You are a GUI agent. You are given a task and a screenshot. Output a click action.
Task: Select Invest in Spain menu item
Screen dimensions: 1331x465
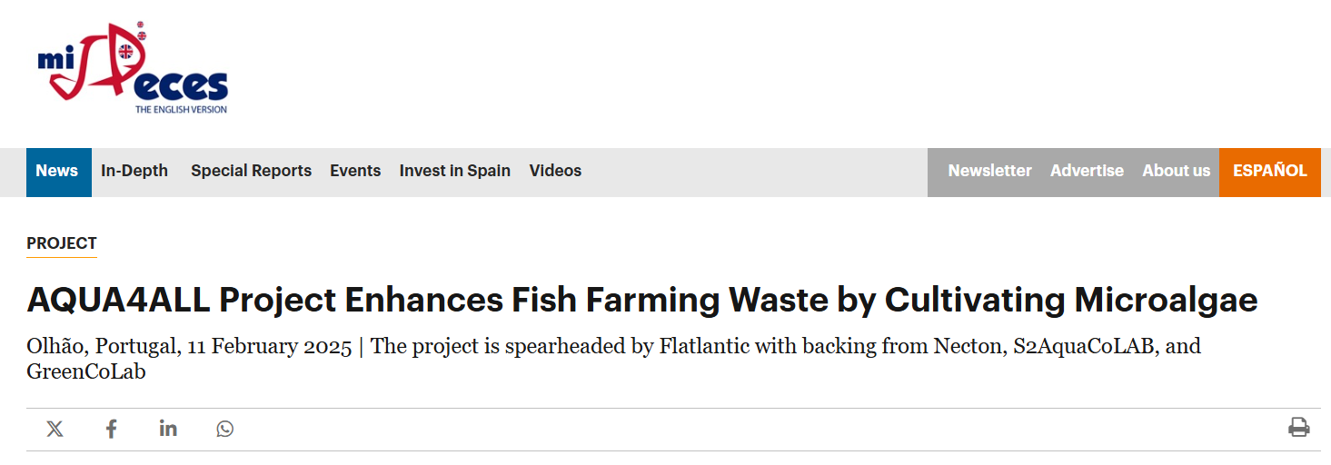point(455,171)
